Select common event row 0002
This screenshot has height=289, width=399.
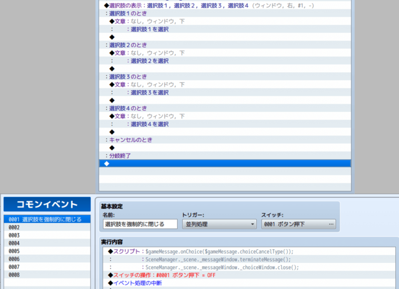[x=47, y=227]
